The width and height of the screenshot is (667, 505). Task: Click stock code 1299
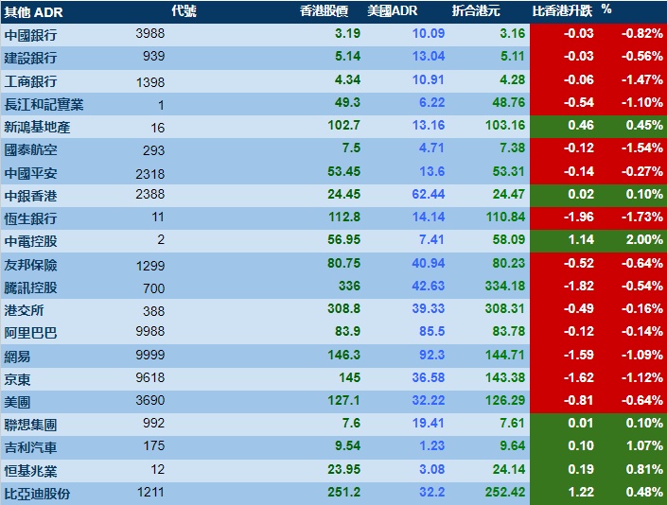[150, 266]
